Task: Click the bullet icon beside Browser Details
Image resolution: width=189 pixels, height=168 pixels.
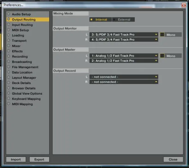Action: [x=8, y=88]
